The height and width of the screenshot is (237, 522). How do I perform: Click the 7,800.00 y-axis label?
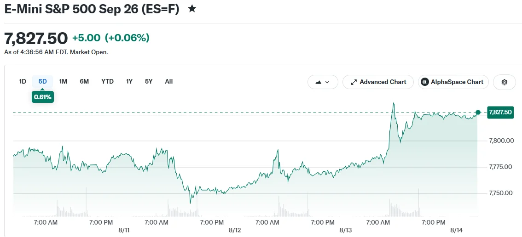(501, 141)
